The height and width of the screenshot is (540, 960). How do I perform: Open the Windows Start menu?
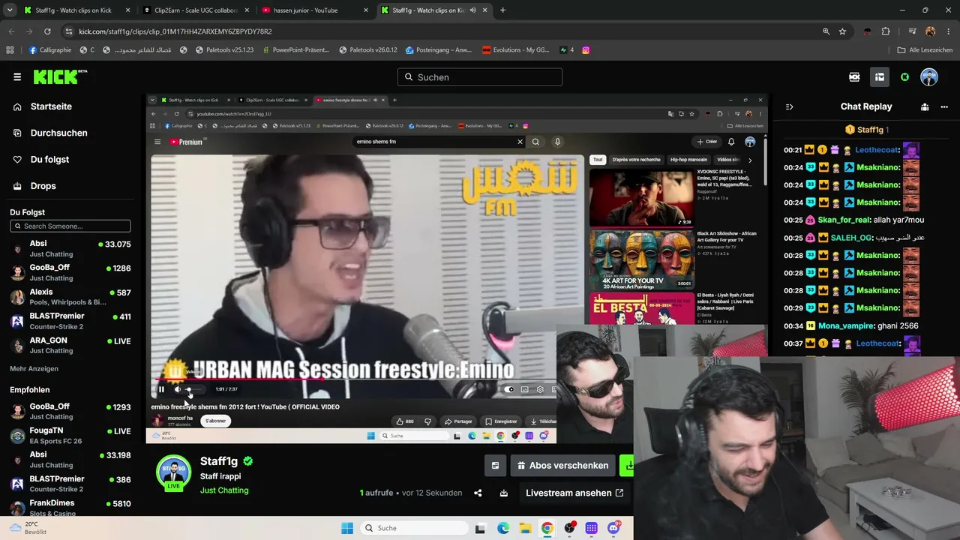pos(347,528)
